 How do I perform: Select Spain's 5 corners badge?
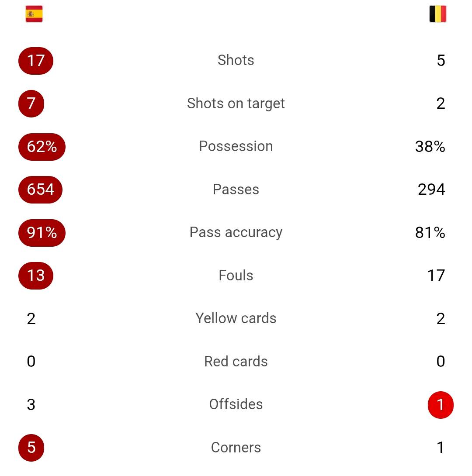pos(31,448)
